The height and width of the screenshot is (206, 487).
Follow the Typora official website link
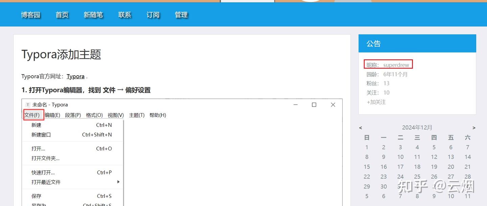point(75,76)
